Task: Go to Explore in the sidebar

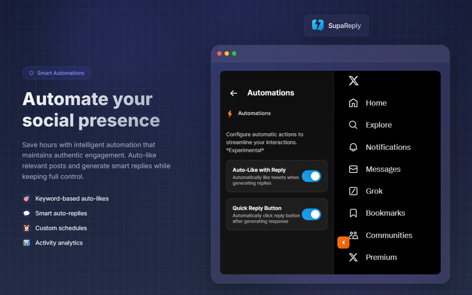Action: coord(379,125)
